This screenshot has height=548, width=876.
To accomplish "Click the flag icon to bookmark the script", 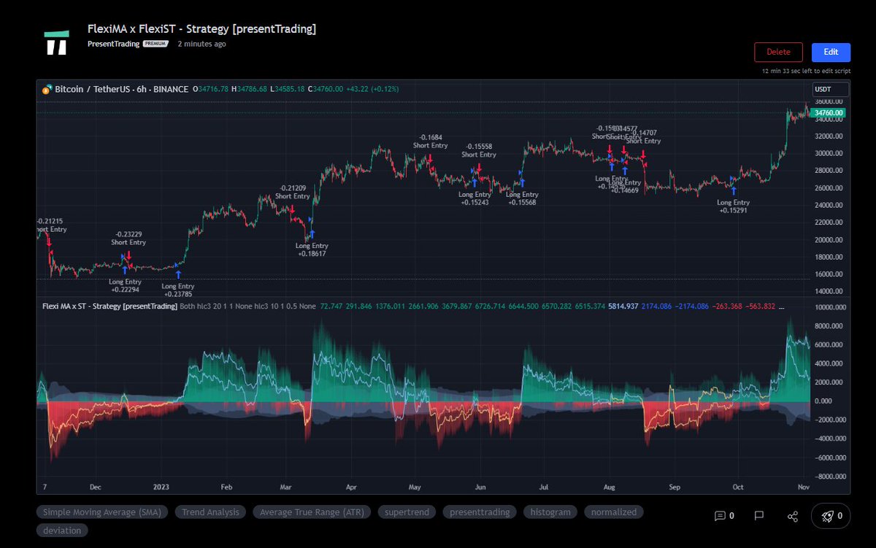I will tap(758, 516).
